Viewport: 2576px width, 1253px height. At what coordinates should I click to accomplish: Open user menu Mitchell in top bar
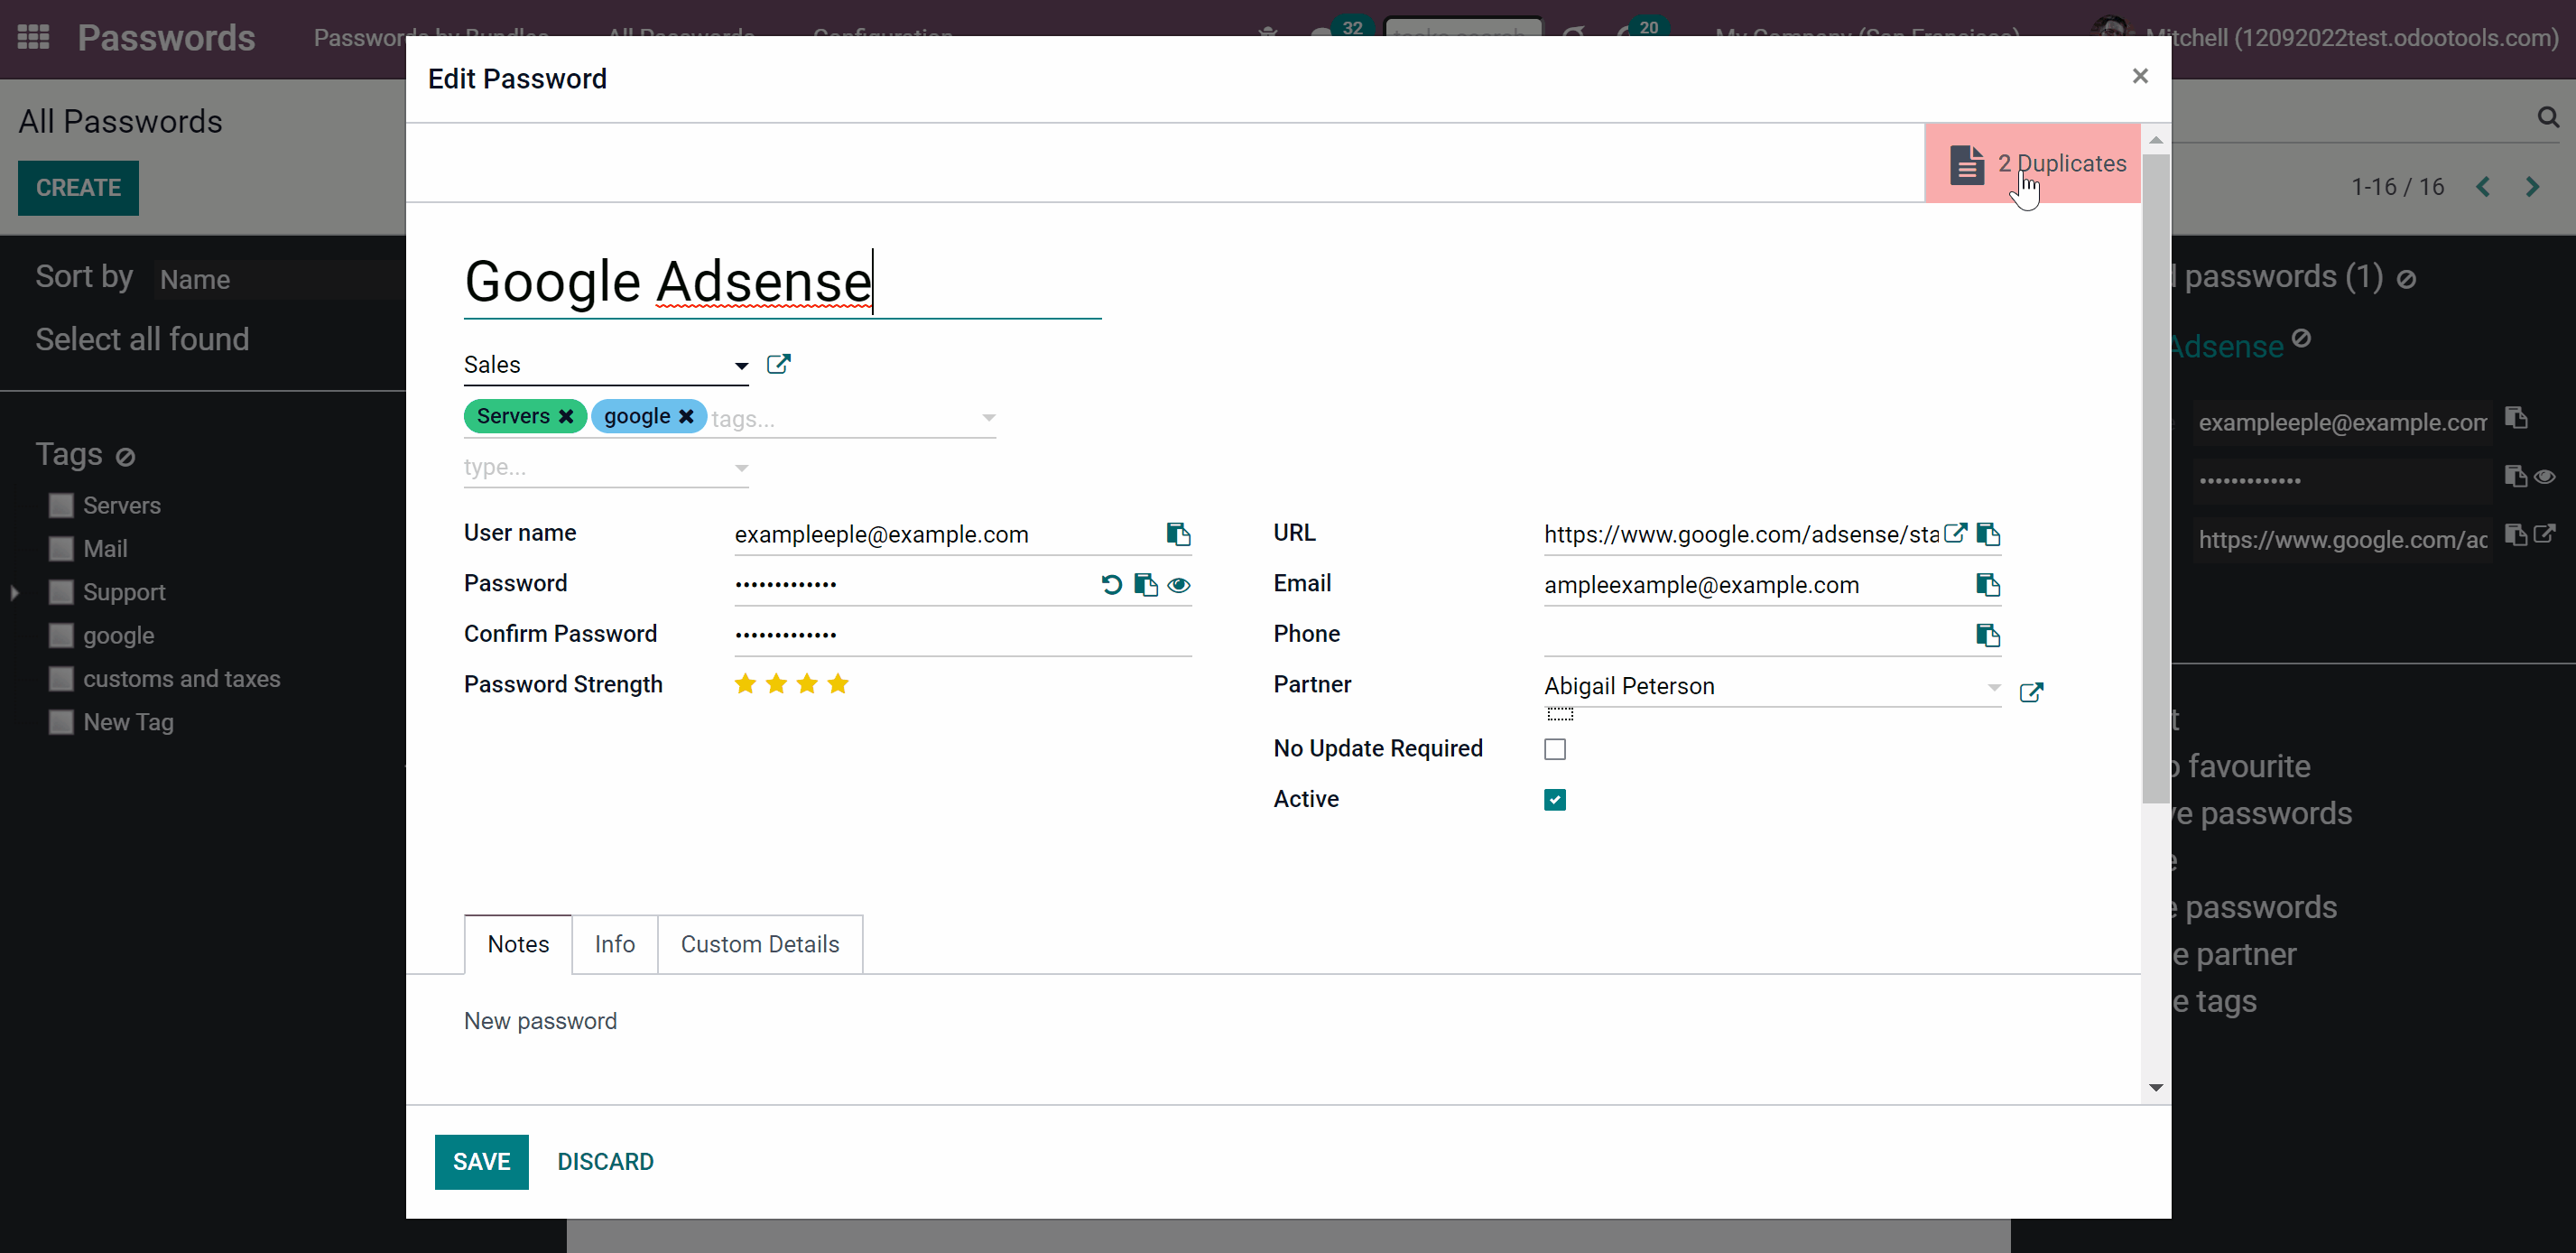pyautogui.click(x=2326, y=38)
